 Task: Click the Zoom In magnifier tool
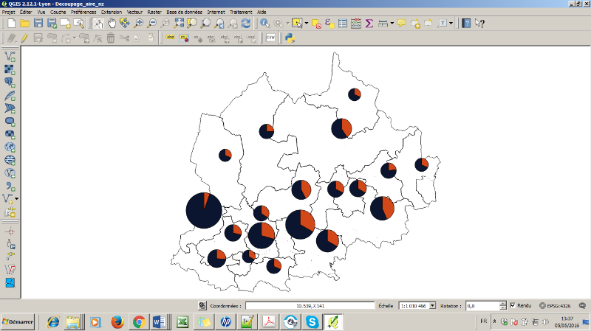coord(138,24)
